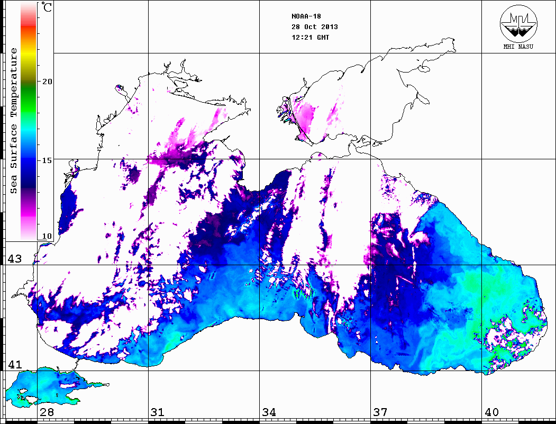Click the longitude label 40
Viewport: 556px width, 424px height.
pos(491,412)
